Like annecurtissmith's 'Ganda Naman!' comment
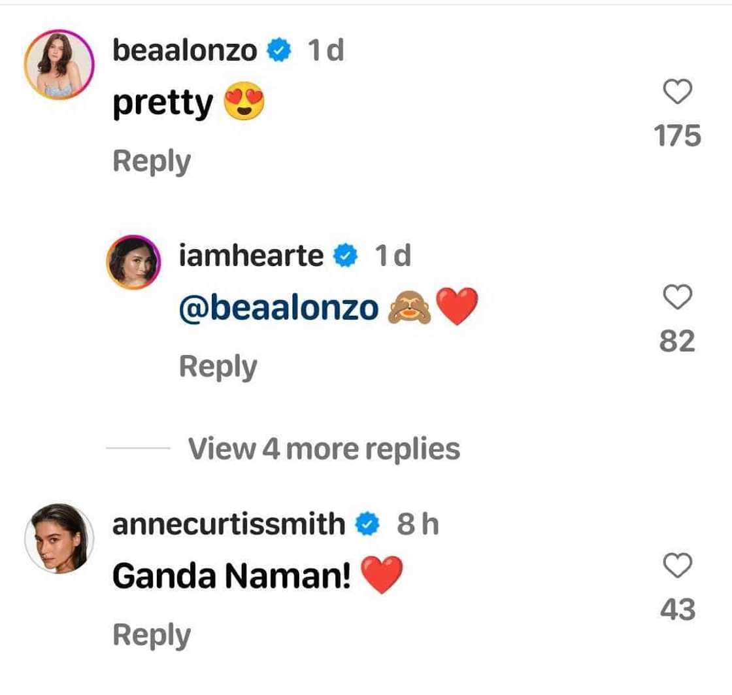 click(x=678, y=566)
